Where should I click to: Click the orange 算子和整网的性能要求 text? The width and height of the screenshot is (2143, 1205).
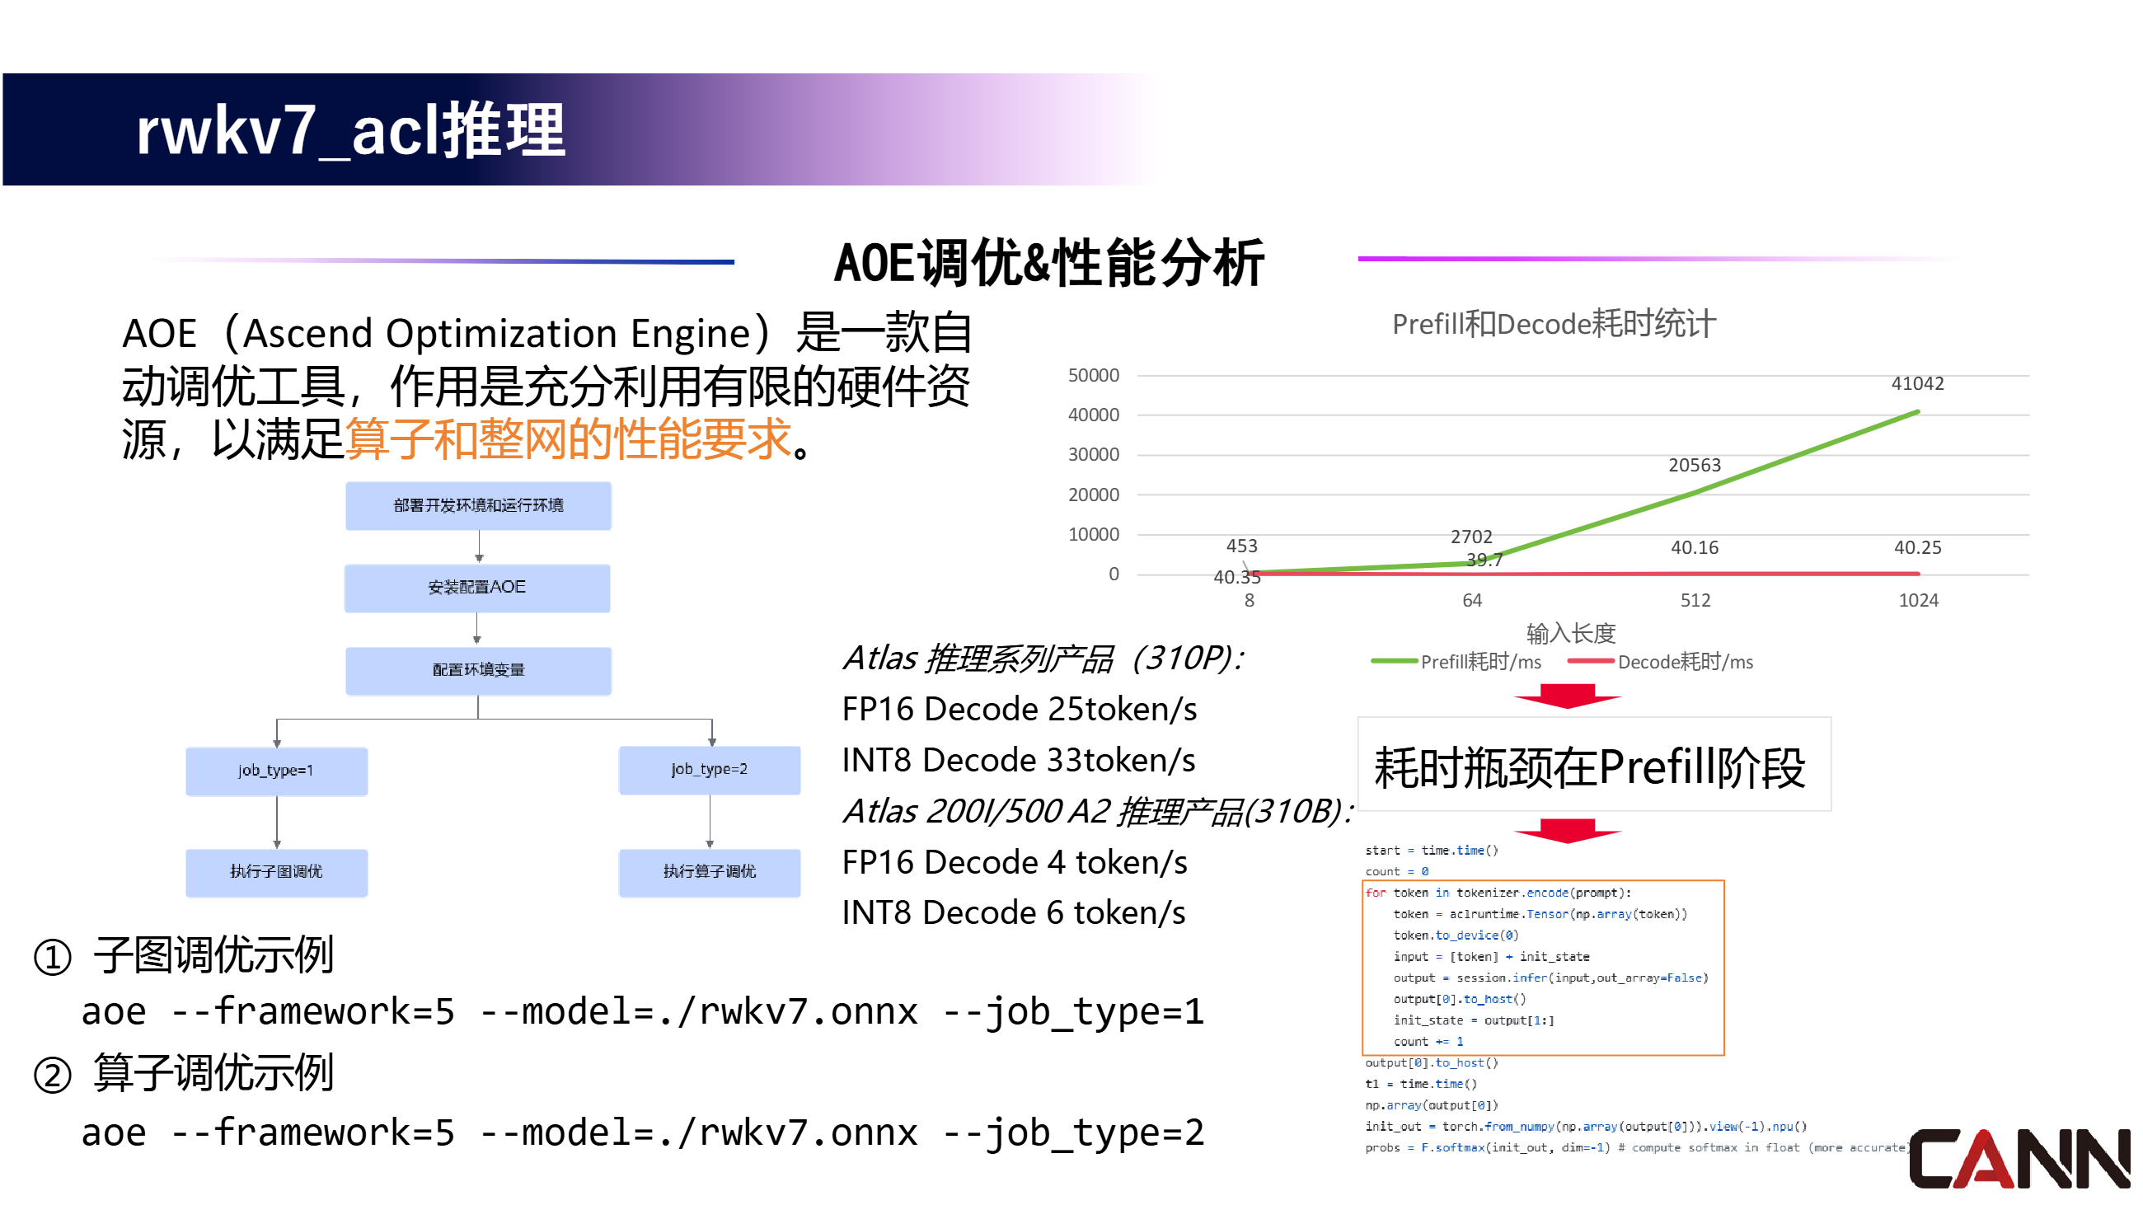[567, 439]
